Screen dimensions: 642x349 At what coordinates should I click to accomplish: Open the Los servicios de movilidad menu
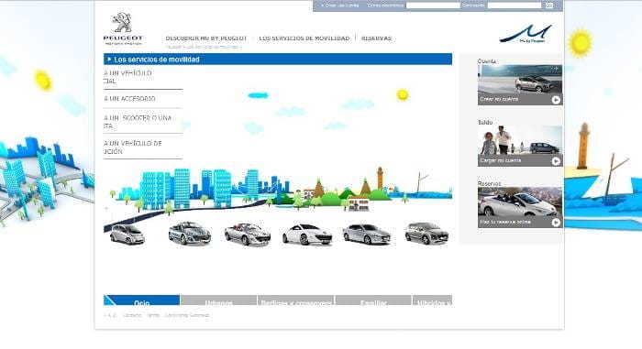(304, 38)
